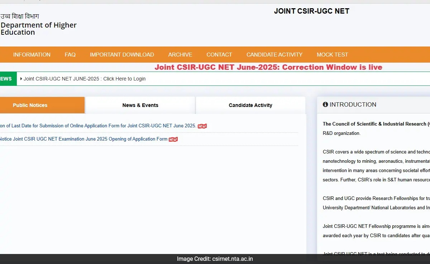Open the MOCK TEST section
The image size is (430, 264).
pyautogui.click(x=332, y=54)
